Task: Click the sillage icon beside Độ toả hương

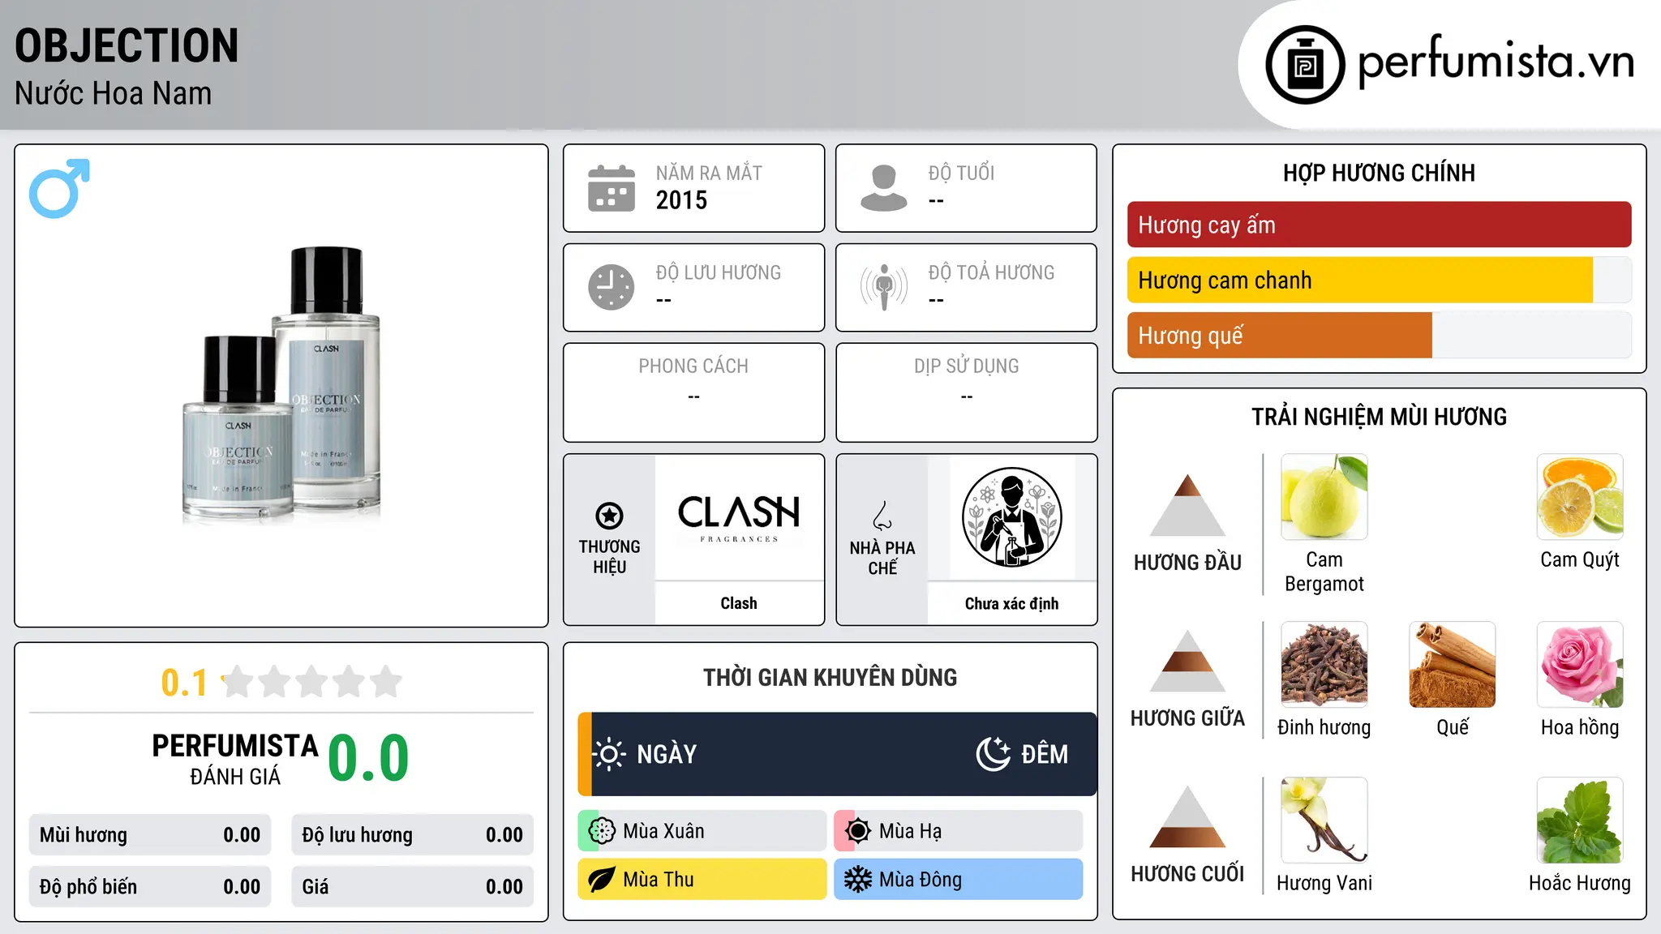Action: pyautogui.click(x=884, y=287)
